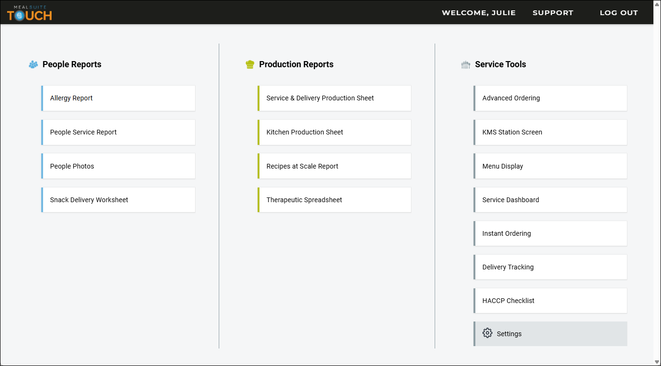The image size is (661, 366).
Task: Start Instant Ordering
Action: 550,233
